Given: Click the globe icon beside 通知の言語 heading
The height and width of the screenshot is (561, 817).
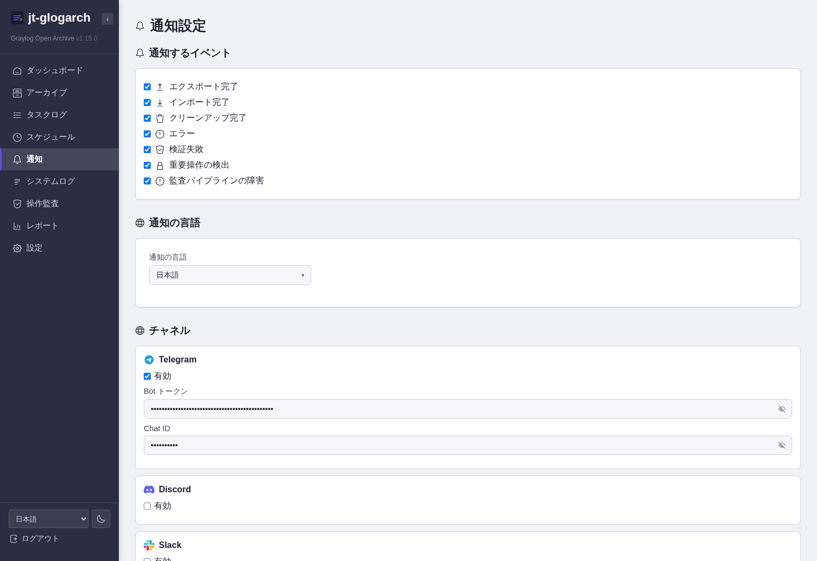Looking at the screenshot, I should pyautogui.click(x=140, y=223).
